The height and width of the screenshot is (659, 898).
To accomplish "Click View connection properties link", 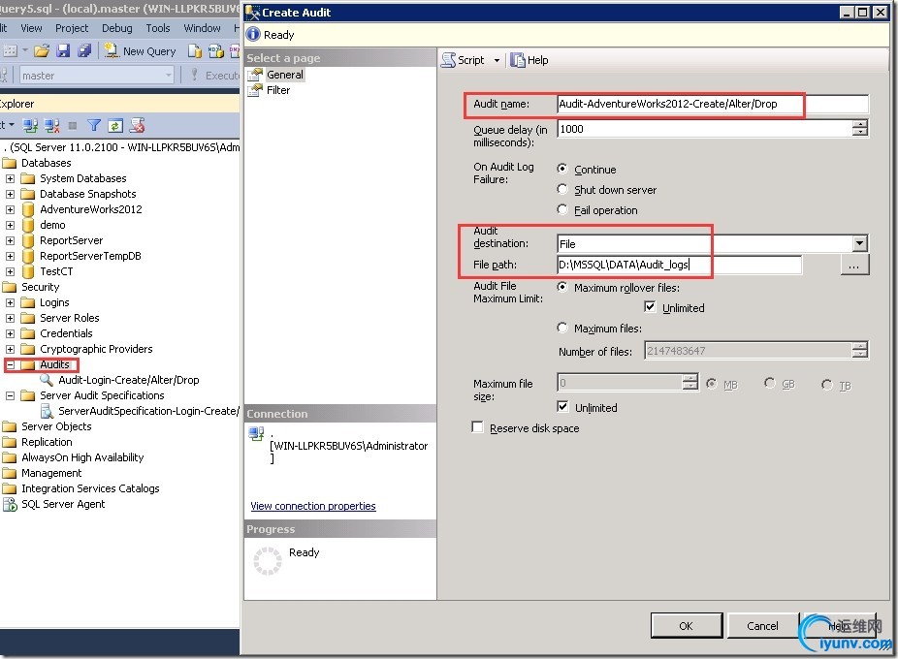I will pos(313,506).
